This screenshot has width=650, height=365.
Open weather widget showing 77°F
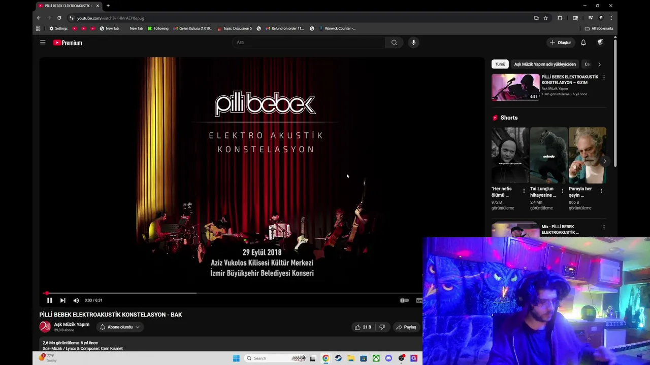[48, 358]
